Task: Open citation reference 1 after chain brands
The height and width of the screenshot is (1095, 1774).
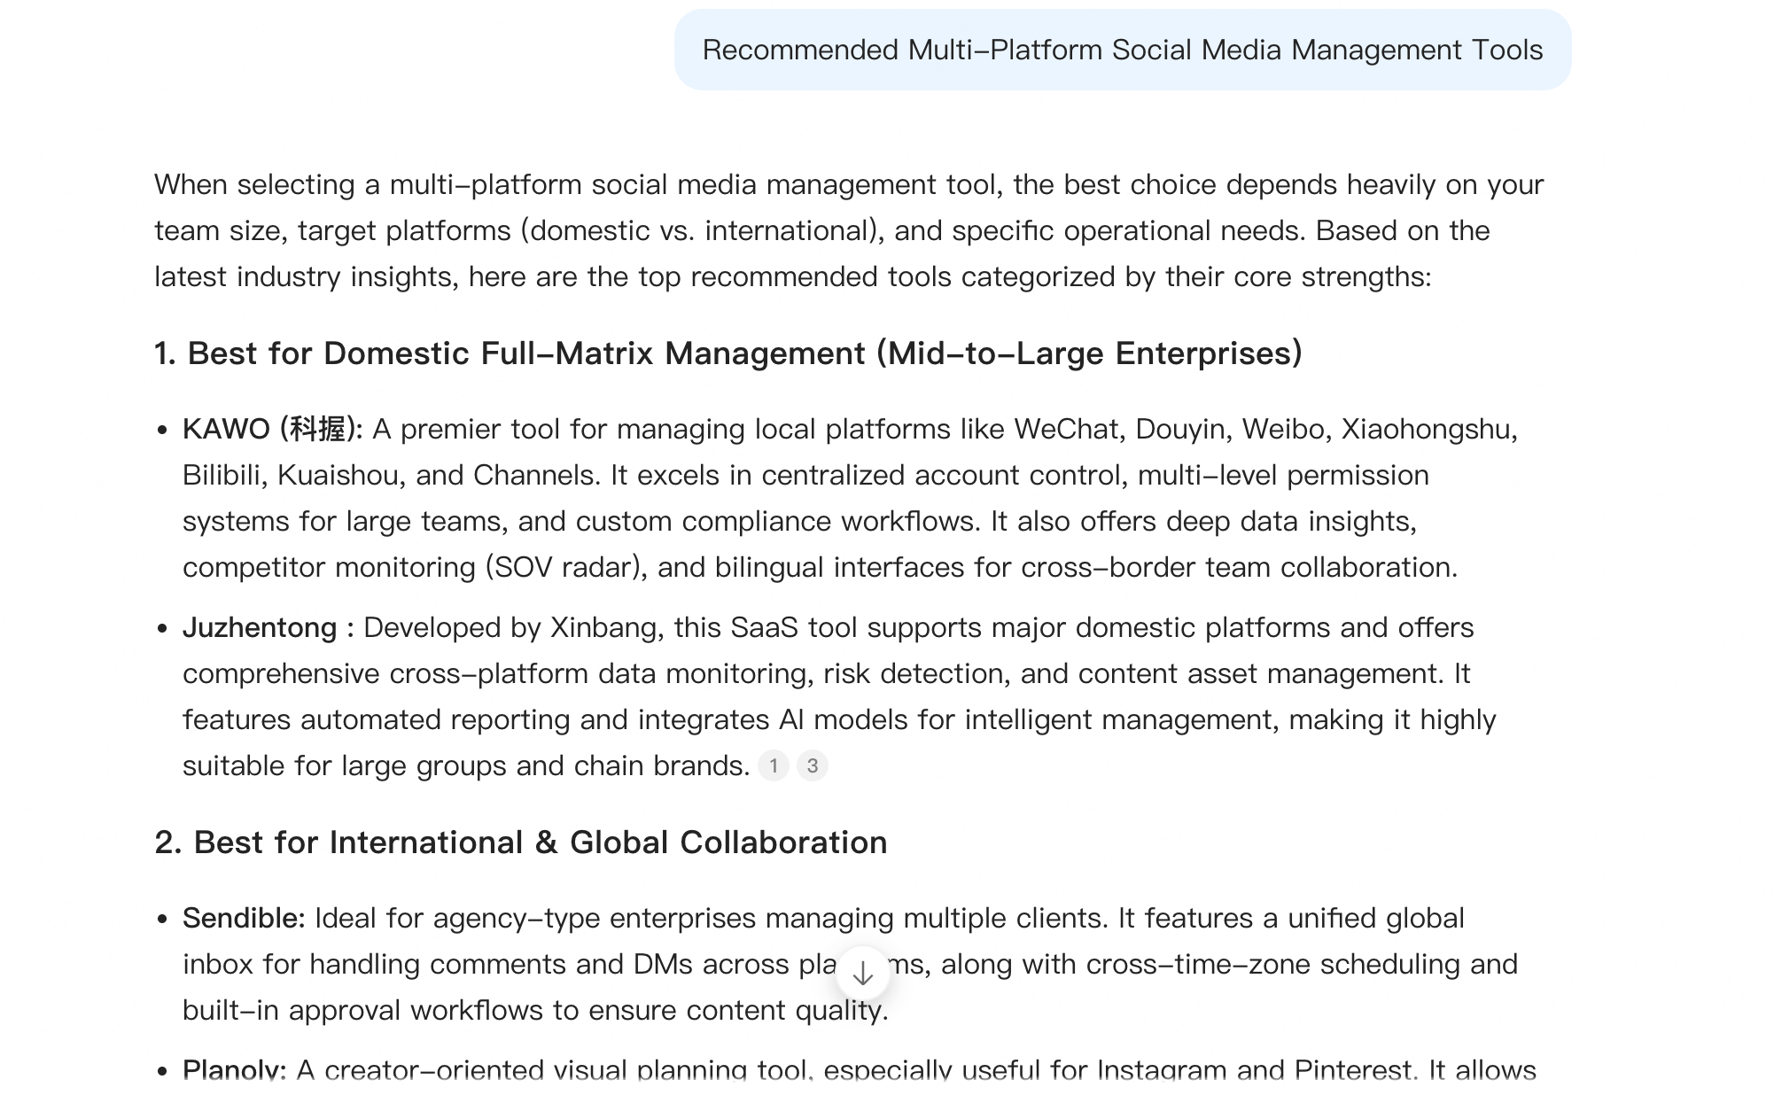Action: point(774,765)
